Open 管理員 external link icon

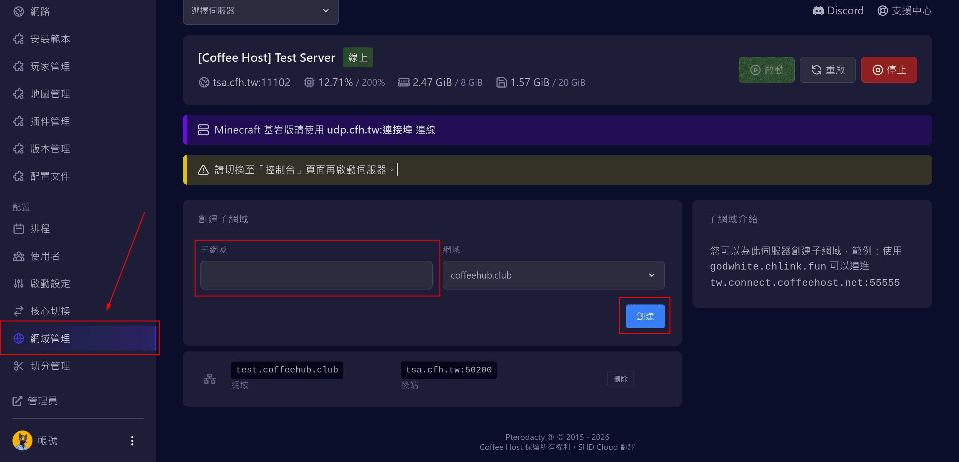point(17,401)
